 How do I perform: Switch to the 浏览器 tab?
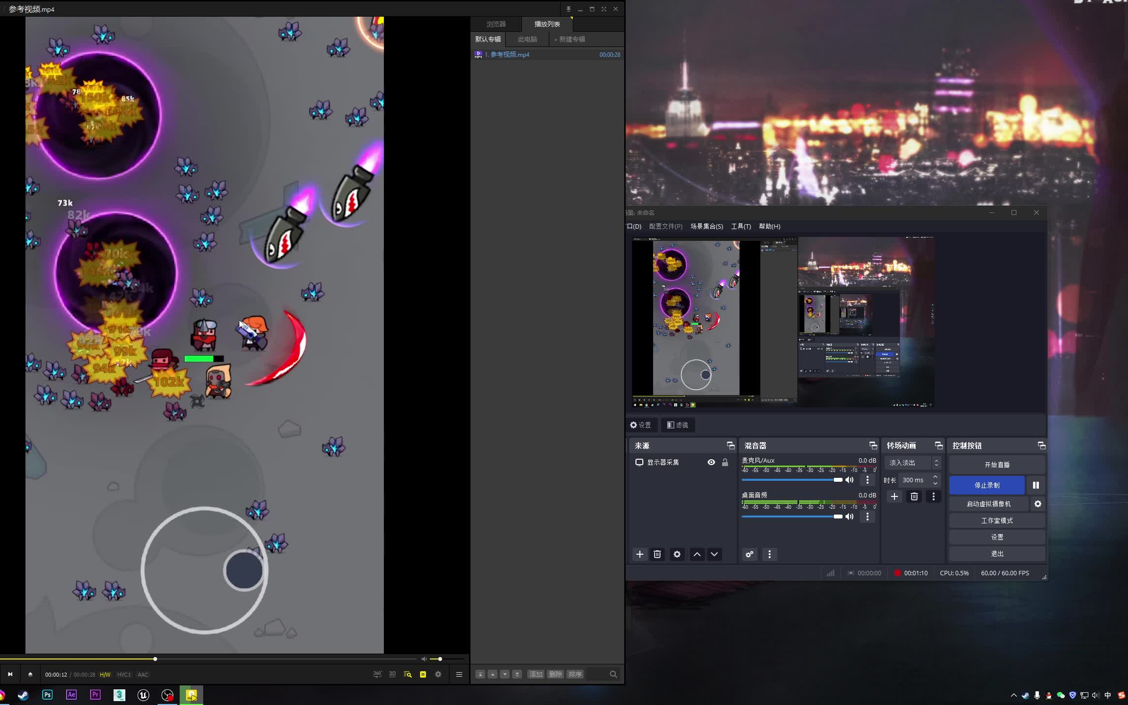[x=495, y=24]
